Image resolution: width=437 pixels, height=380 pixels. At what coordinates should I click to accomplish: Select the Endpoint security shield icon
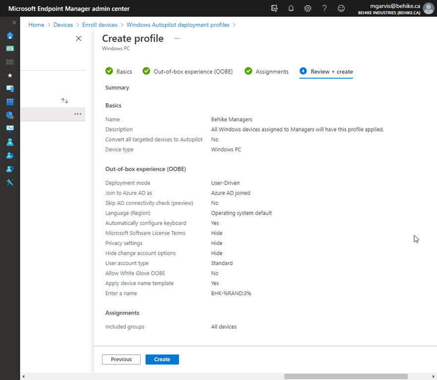(x=9, y=115)
